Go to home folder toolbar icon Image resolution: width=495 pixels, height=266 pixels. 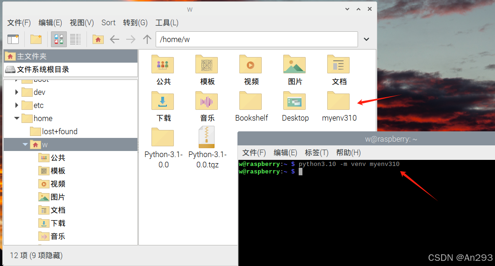click(x=98, y=39)
